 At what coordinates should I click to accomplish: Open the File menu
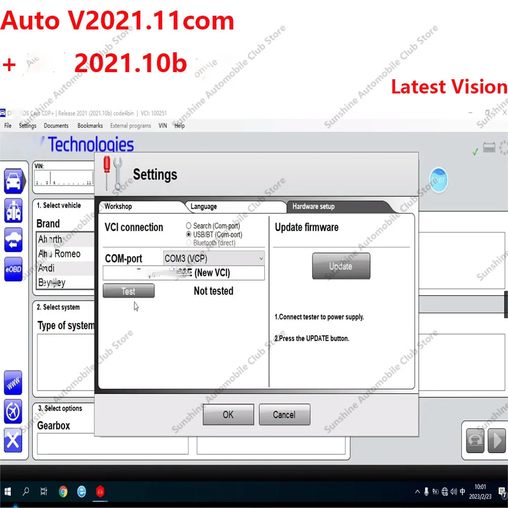click(8, 125)
